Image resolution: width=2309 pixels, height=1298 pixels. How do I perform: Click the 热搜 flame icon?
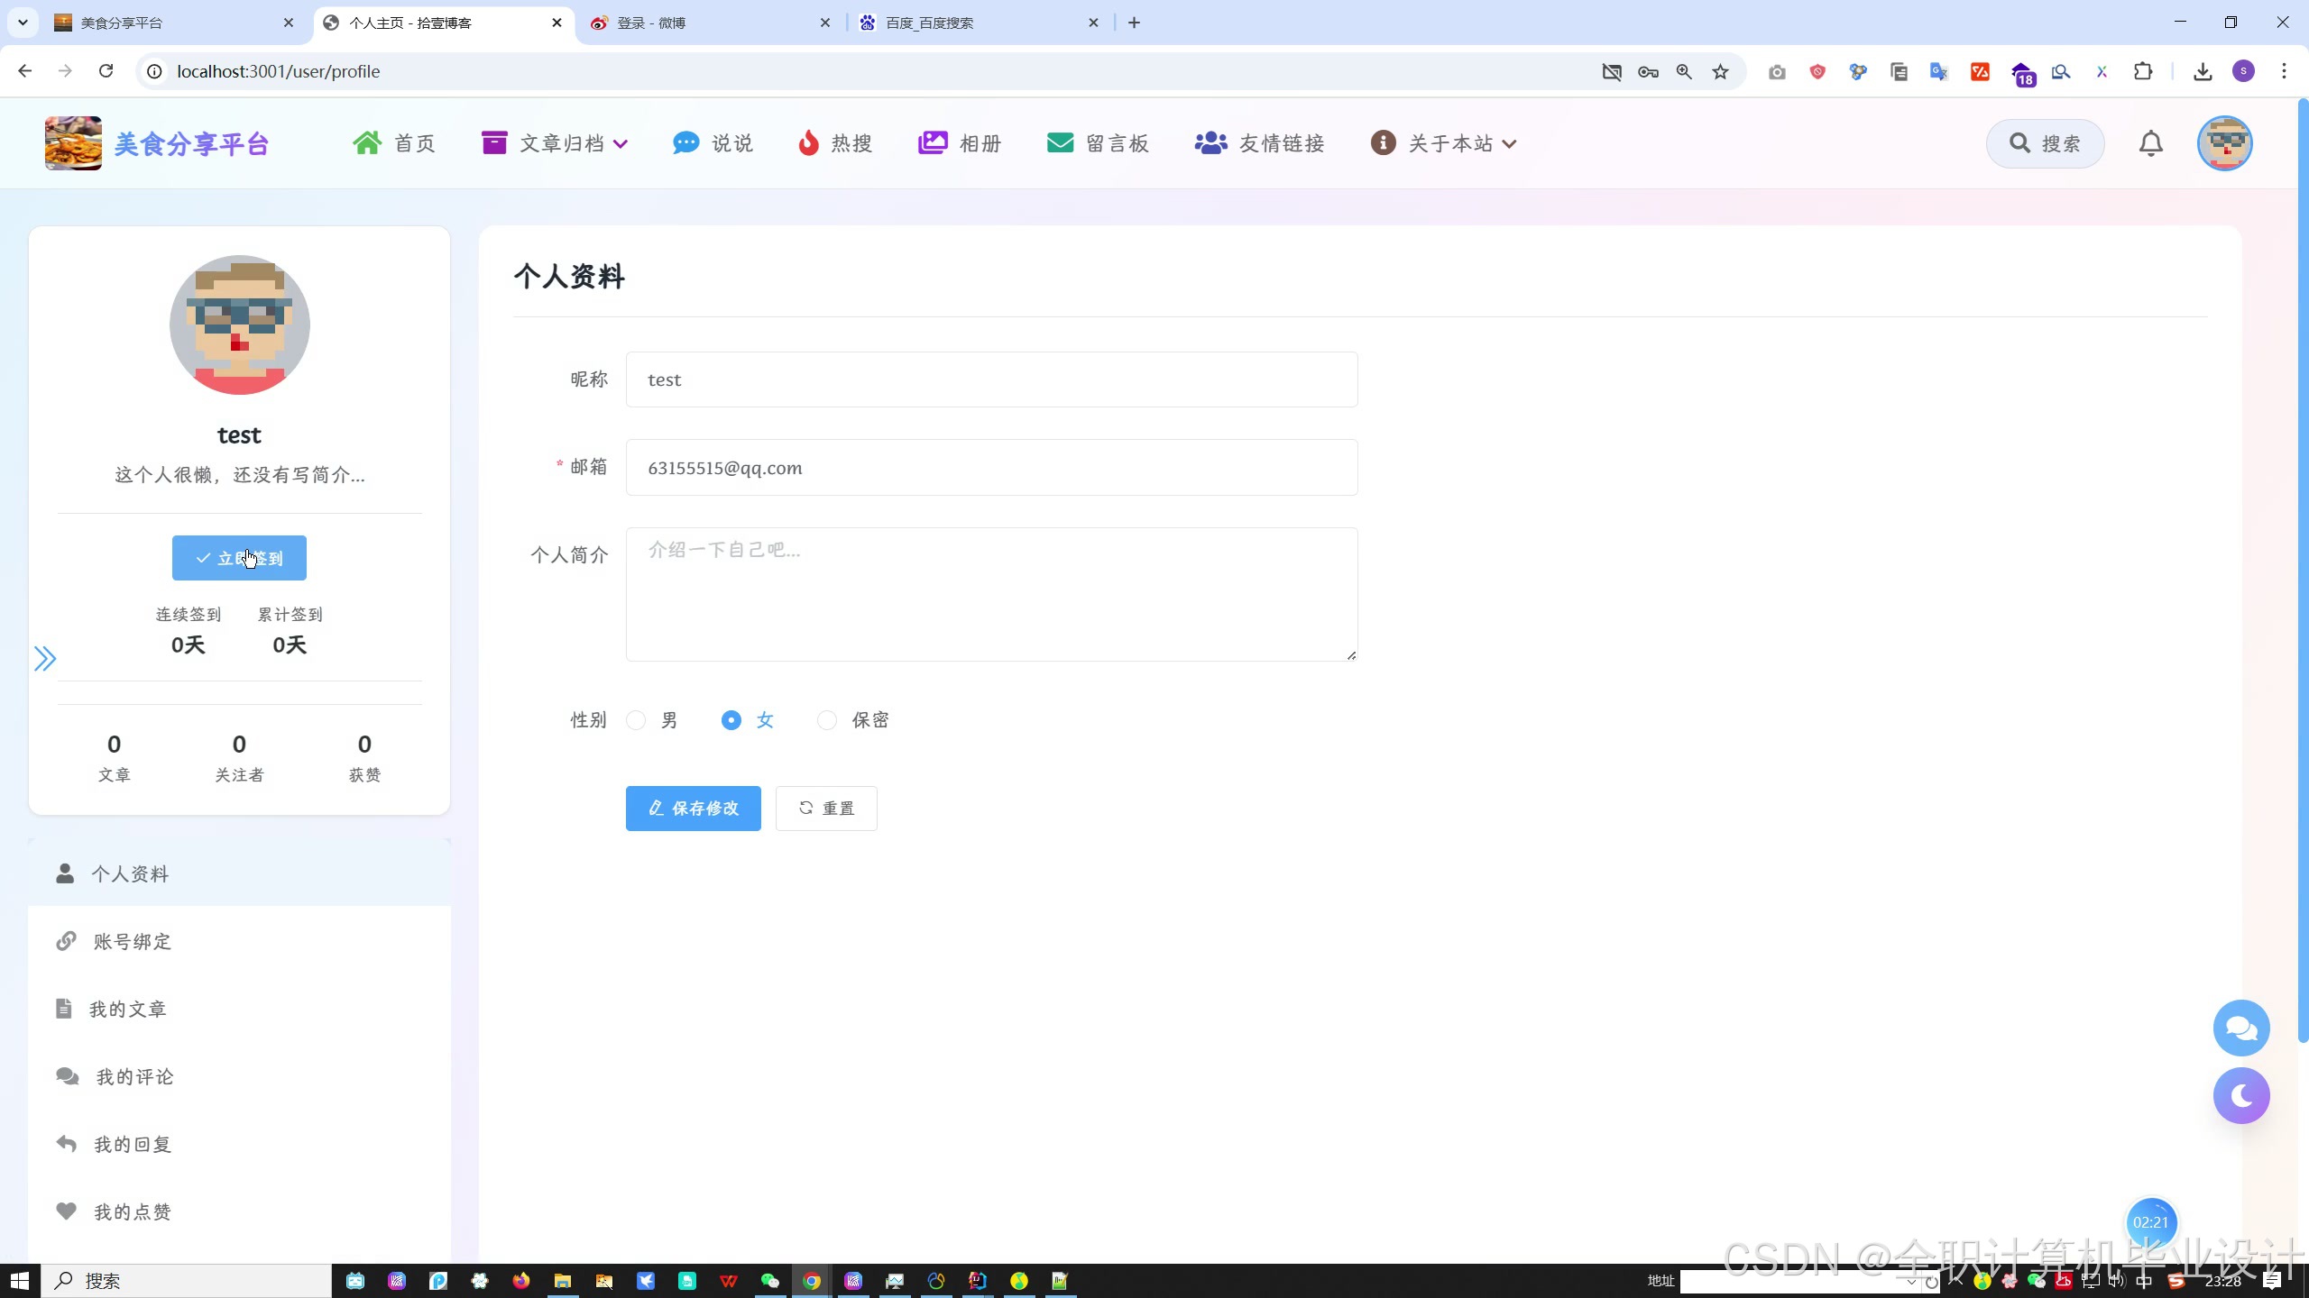point(808,143)
